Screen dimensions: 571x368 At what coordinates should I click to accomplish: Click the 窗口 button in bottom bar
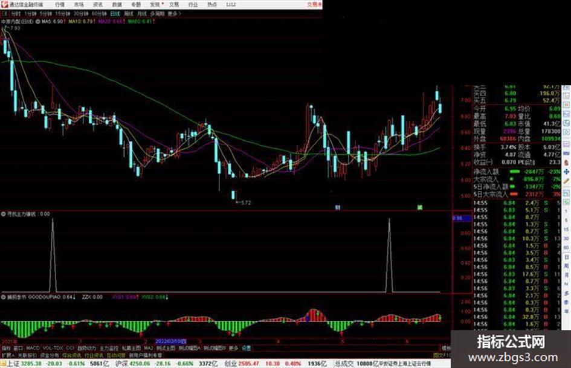(18, 348)
